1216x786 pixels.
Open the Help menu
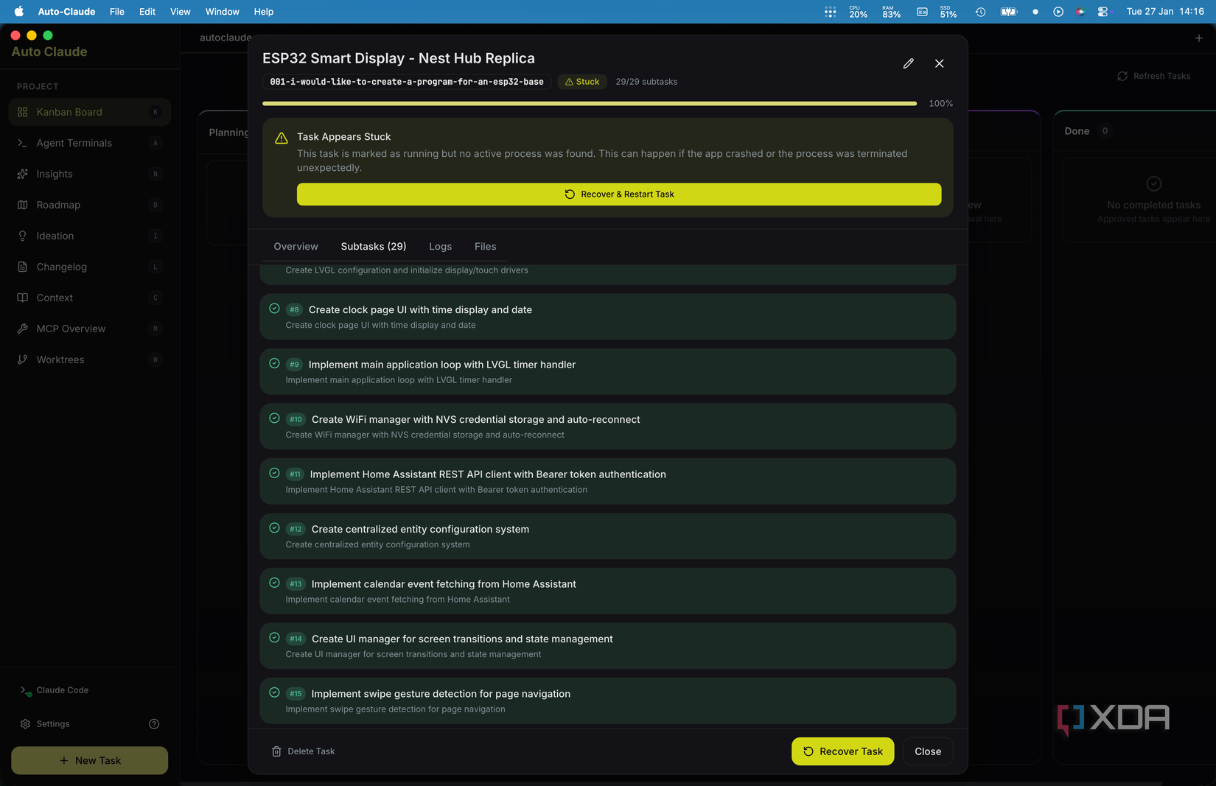(264, 12)
